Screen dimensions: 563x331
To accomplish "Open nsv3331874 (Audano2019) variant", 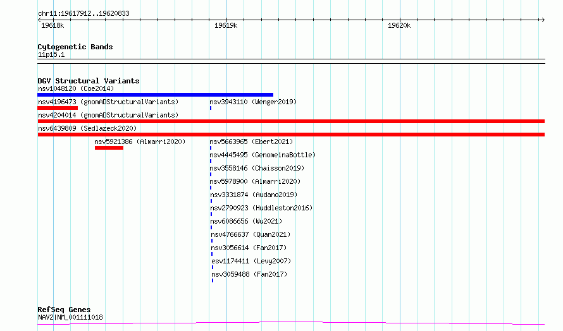I will (x=254, y=195).
